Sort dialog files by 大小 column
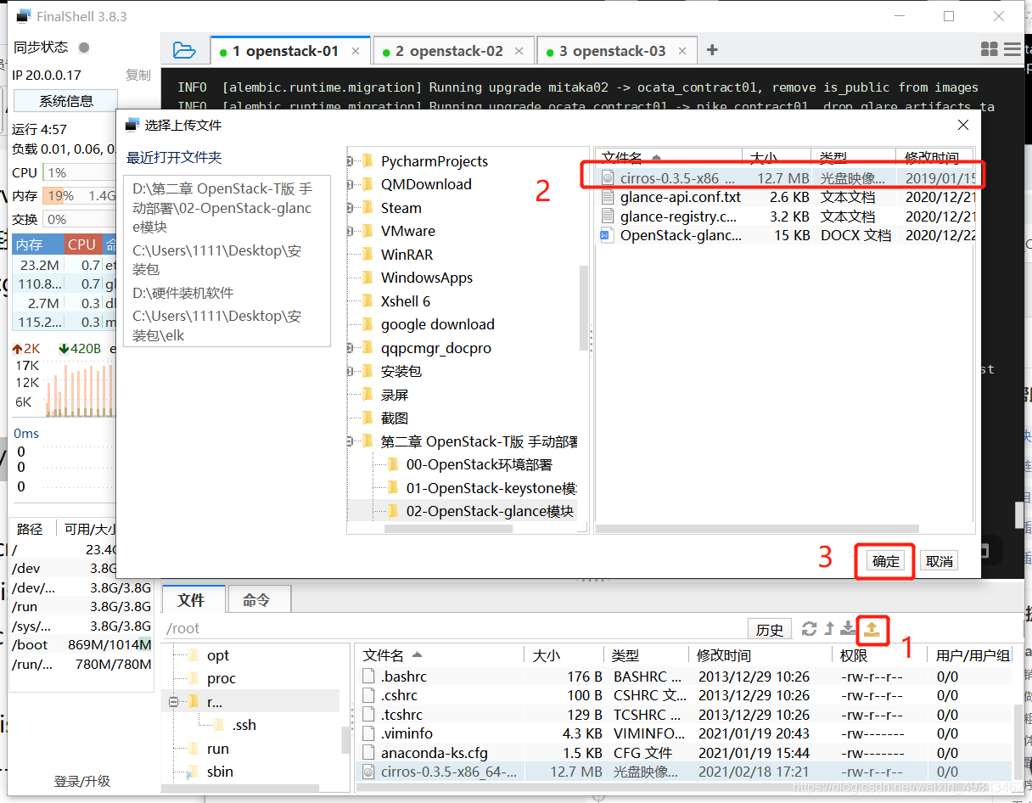 777,157
